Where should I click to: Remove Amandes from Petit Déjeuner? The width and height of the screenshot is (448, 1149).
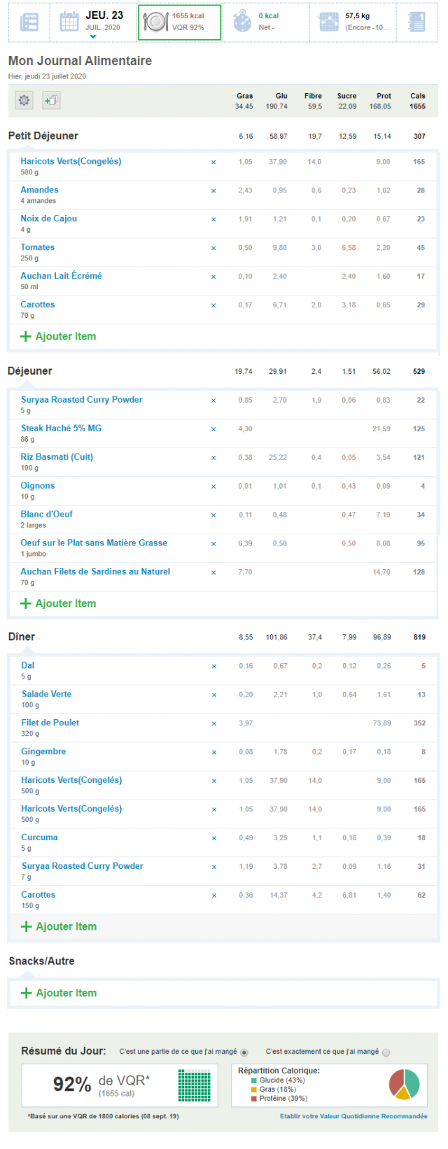pos(213,190)
